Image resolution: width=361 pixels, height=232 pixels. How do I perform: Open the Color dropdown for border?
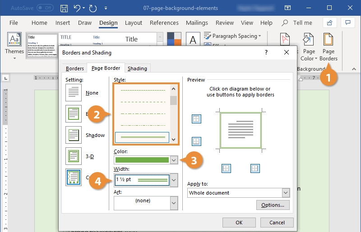click(x=174, y=160)
